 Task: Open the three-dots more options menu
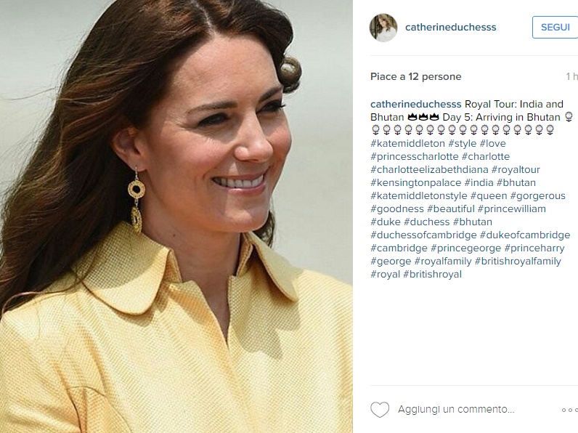(569, 410)
